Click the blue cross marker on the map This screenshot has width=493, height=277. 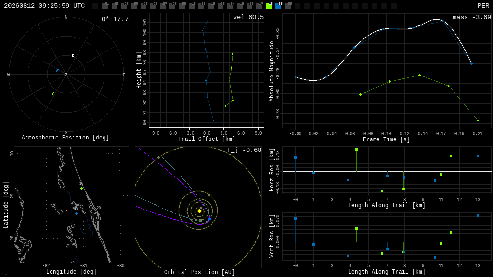click(76, 213)
